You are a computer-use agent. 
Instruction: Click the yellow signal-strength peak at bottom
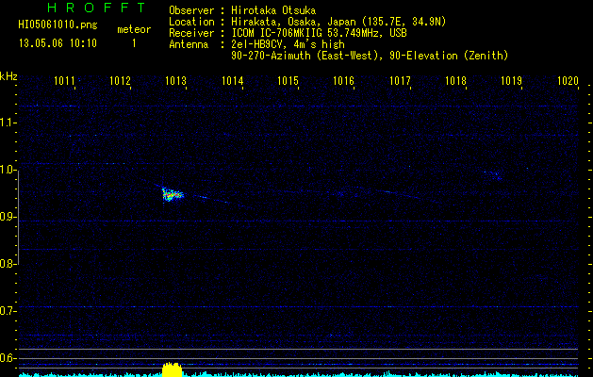pyautogui.click(x=173, y=369)
